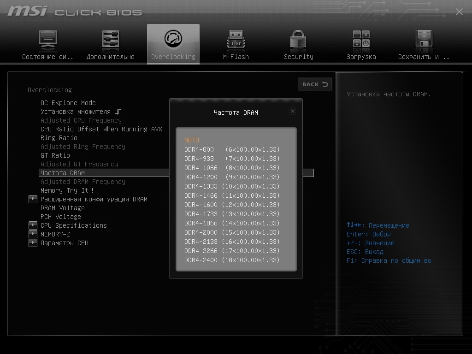Select DDR4-2000 frequency option

point(232,232)
